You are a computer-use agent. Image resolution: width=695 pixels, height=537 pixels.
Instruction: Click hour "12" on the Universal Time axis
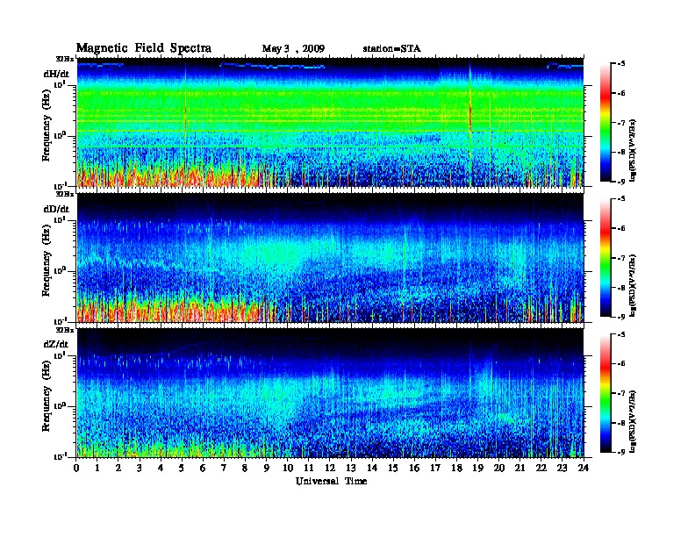coord(330,468)
